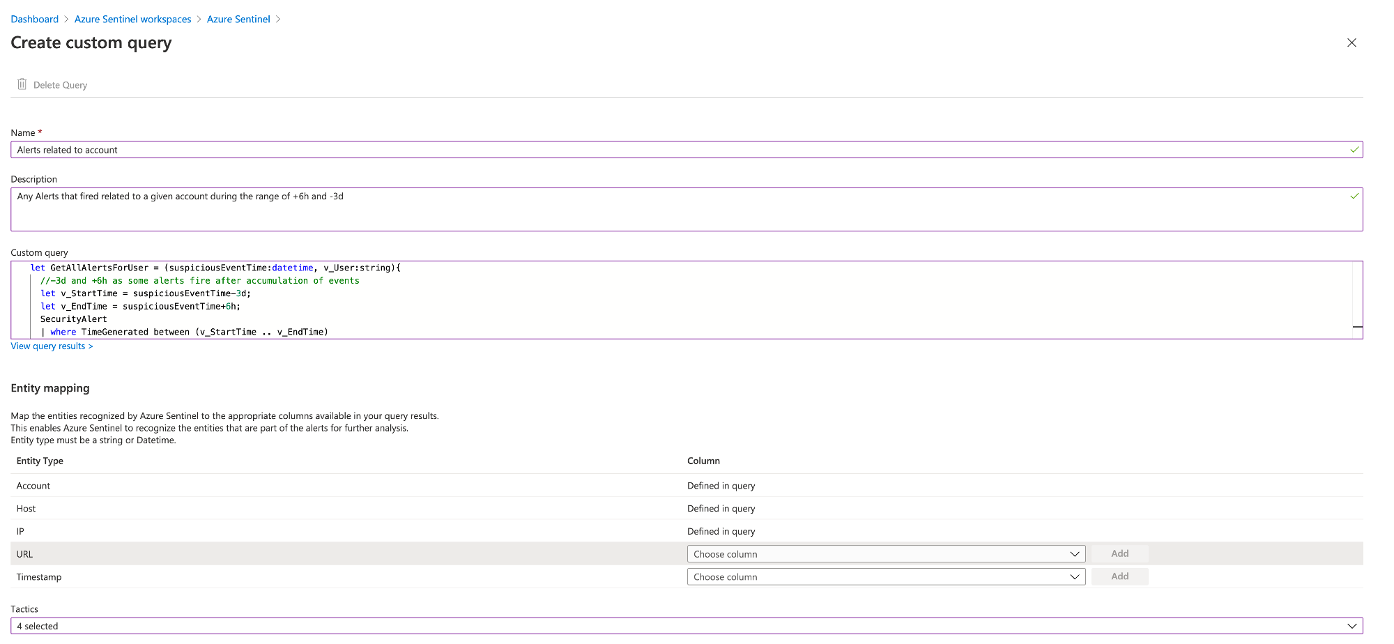This screenshot has width=1394, height=644.
Task: Click the Delete Query trash icon
Action: tap(22, 84)
